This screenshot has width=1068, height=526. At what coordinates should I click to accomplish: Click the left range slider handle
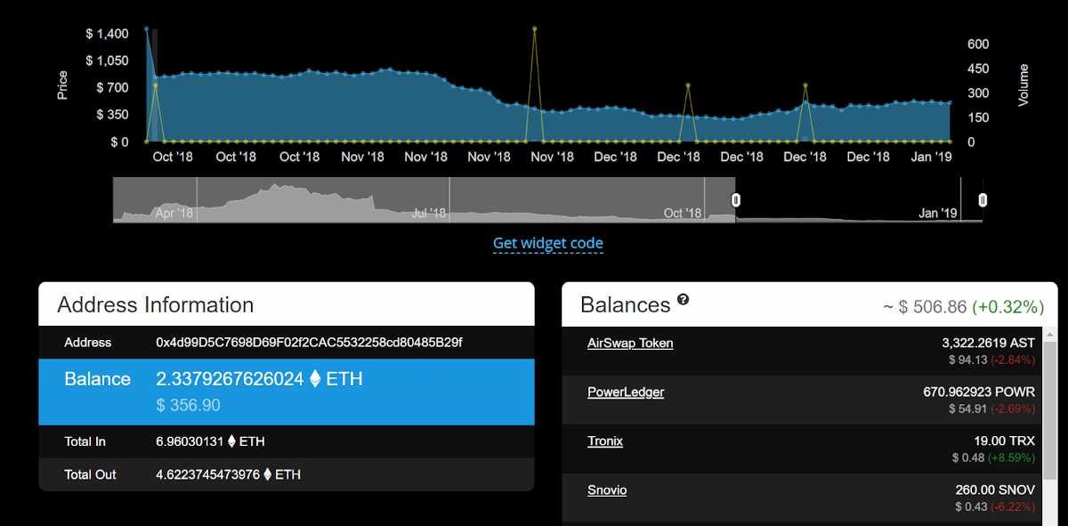(x=735, y=200)
